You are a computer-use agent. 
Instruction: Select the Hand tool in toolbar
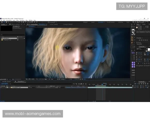6,22
